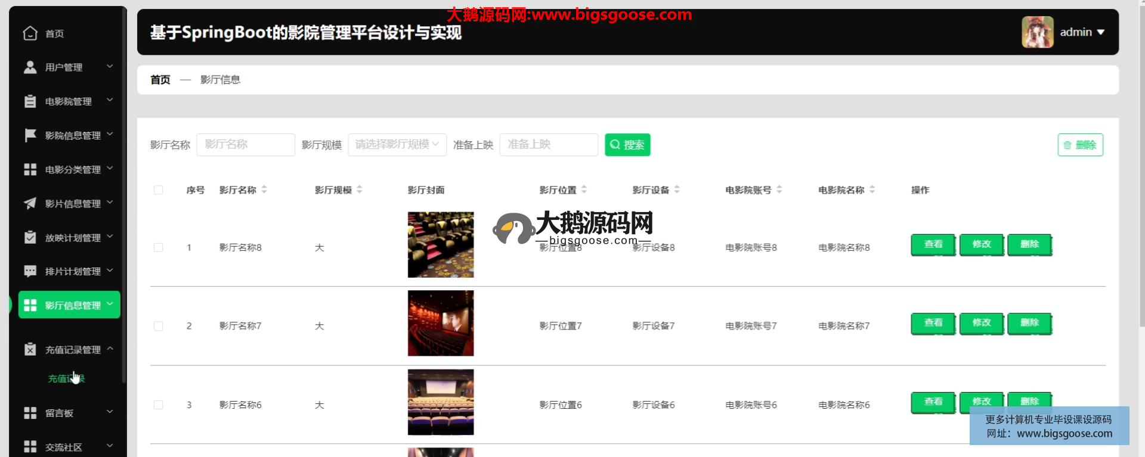Click the admin avatar picture
The image size is (1145, 457).
tap(1037, 32)
